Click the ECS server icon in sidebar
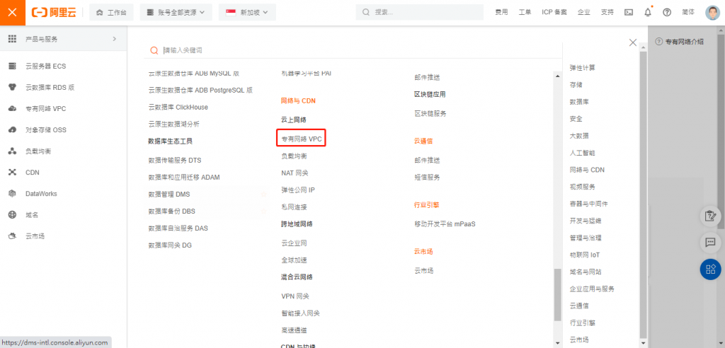The image size is (725, 348). click(x=13, y=66)
